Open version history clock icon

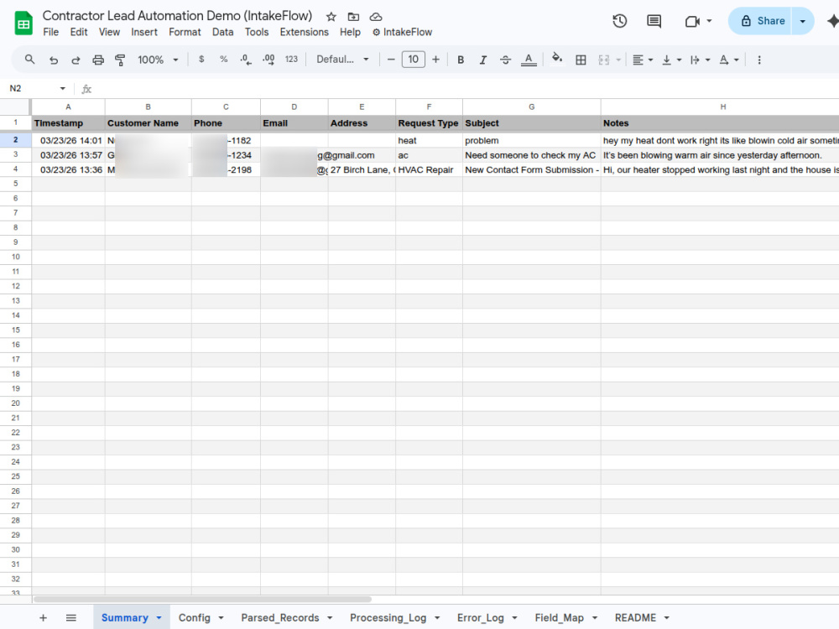(620, 21)
